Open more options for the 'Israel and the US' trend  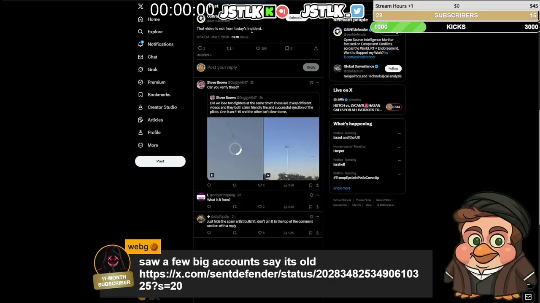[400, 134]
